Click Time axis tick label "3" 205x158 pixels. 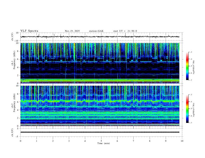(69, 141)
